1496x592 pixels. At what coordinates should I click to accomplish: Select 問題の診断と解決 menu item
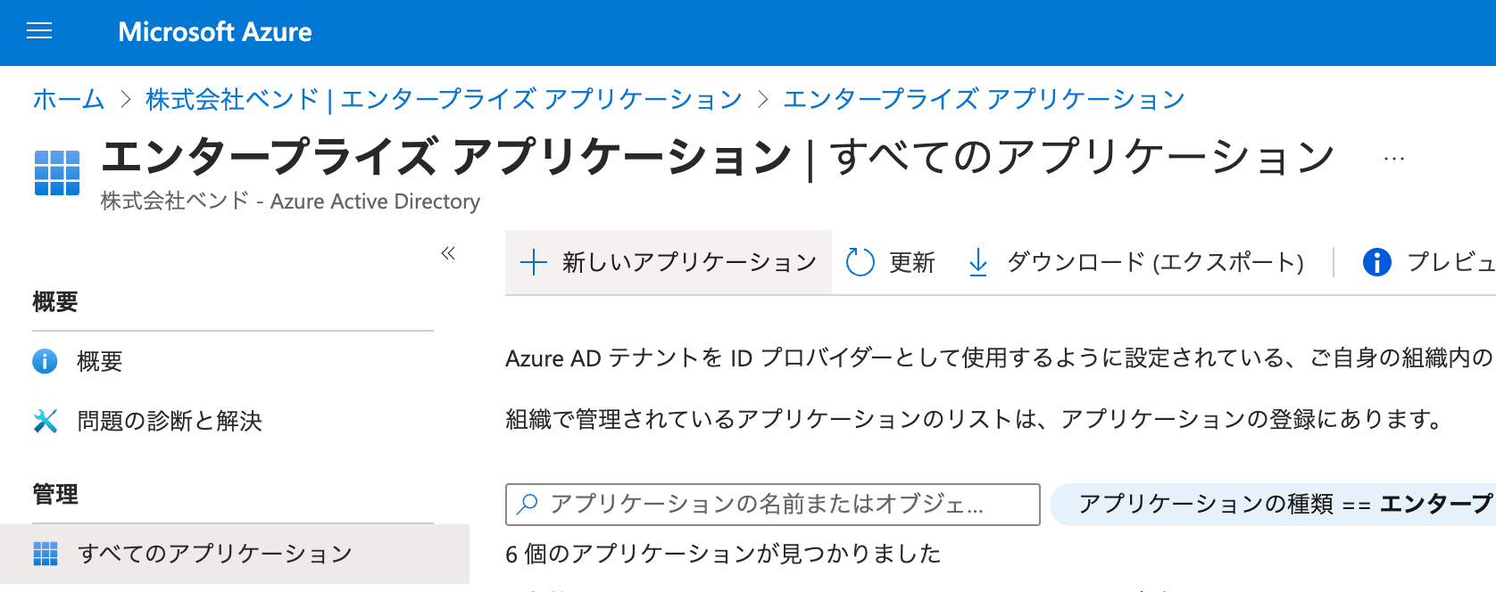tap(170, 421)
